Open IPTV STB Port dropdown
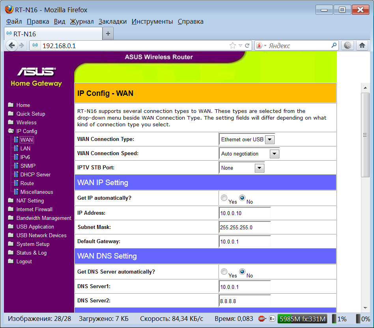Image resolution: width=374 pixels, height=328 pixels. pos(259,168)
